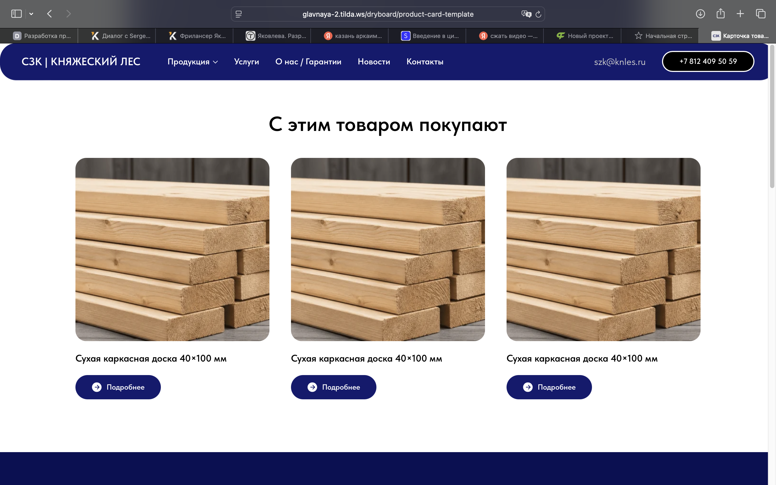The image size is (776, 485).
Task: Show the tab overview
Action: 761,14
